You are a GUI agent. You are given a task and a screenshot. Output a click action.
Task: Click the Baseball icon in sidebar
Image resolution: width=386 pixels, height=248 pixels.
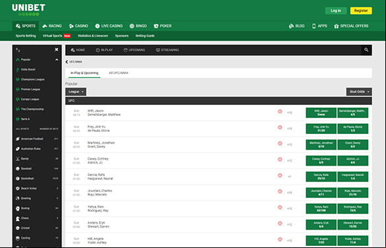[18, 169]
